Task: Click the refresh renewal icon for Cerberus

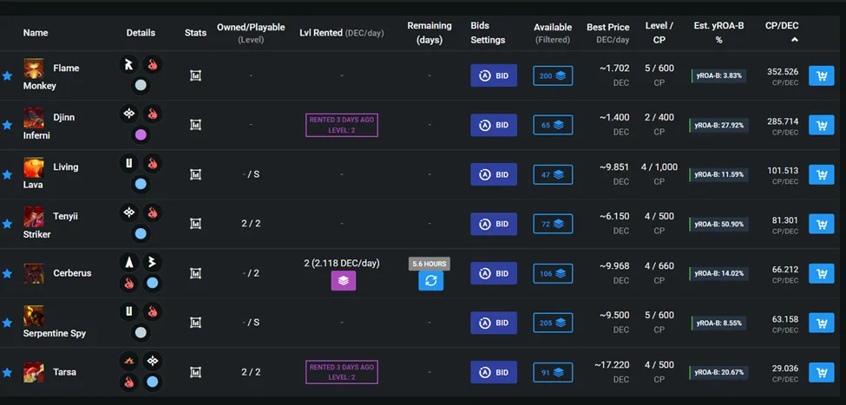Action: pyautogui.click(x=430, y=280)
